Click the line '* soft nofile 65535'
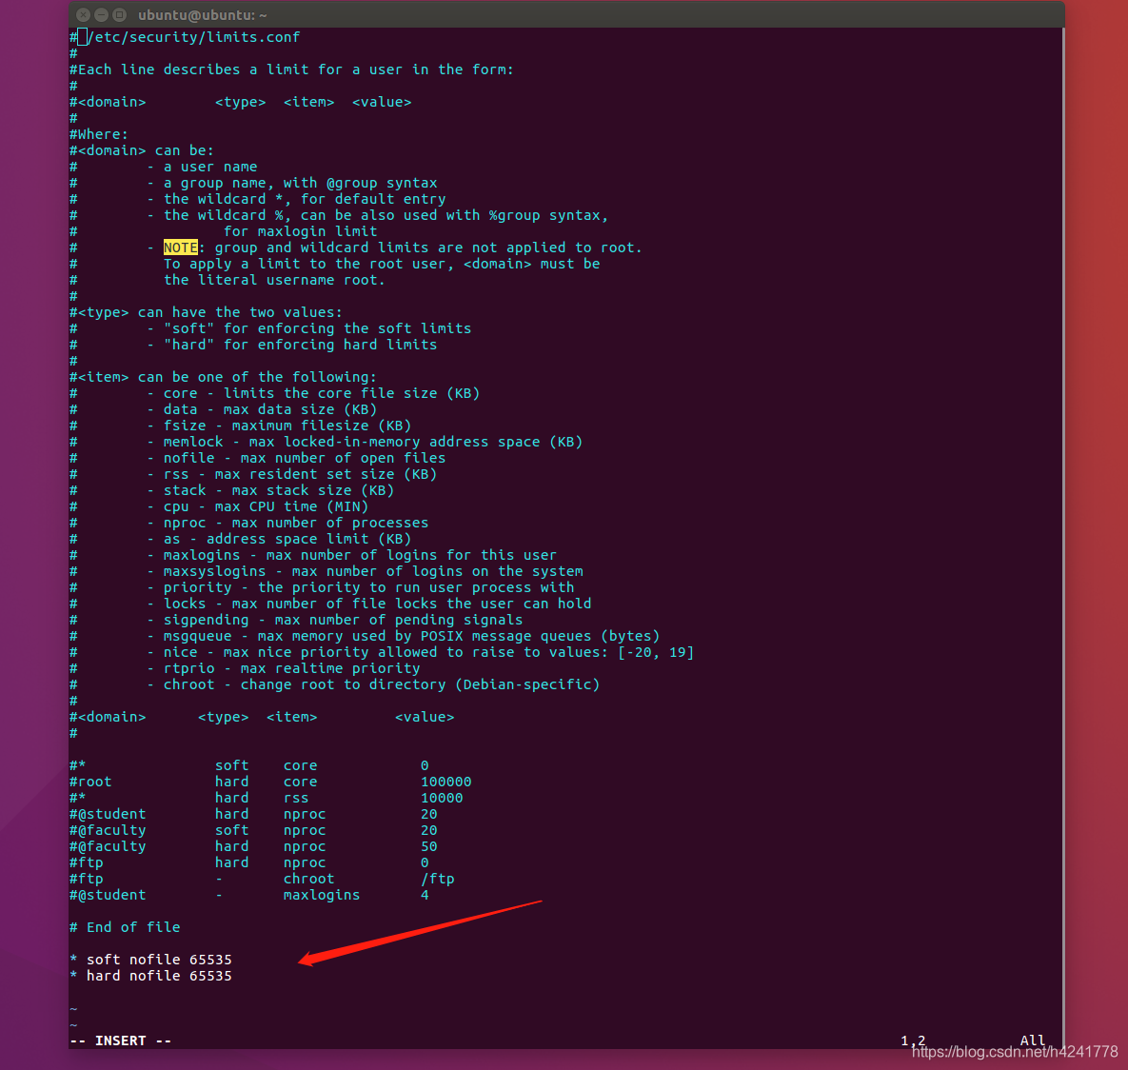Screen dimensions: 1128x1070 coord(151,959)
